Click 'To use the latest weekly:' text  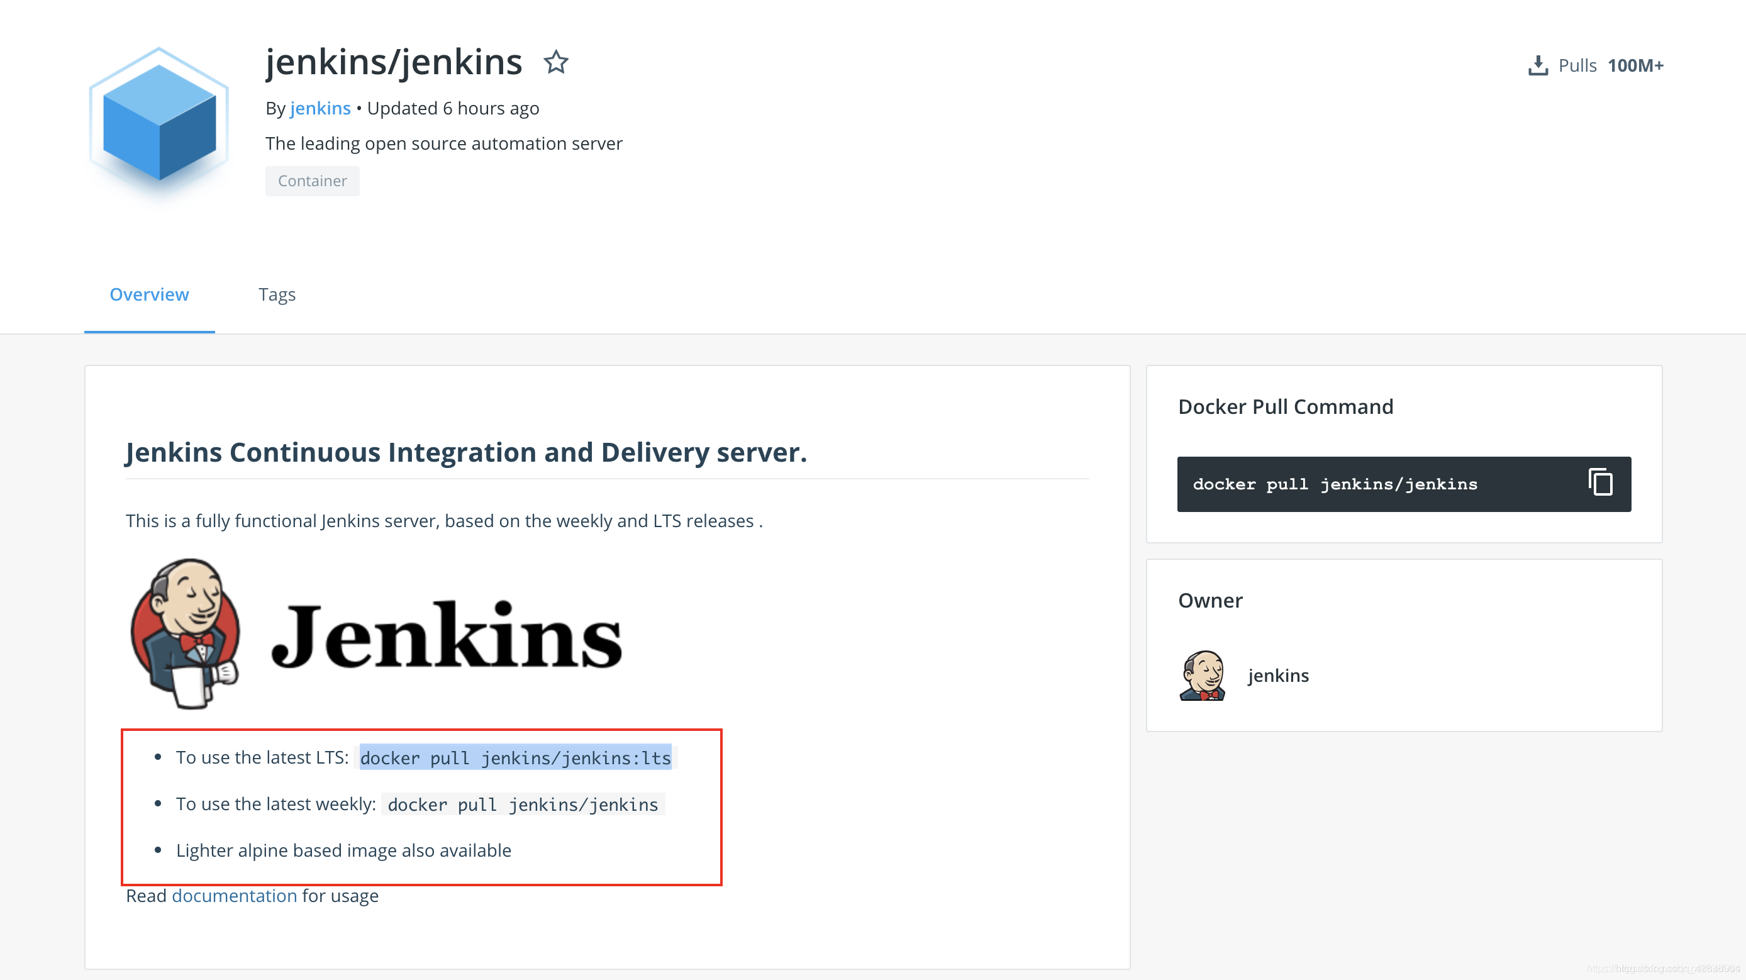276,805
